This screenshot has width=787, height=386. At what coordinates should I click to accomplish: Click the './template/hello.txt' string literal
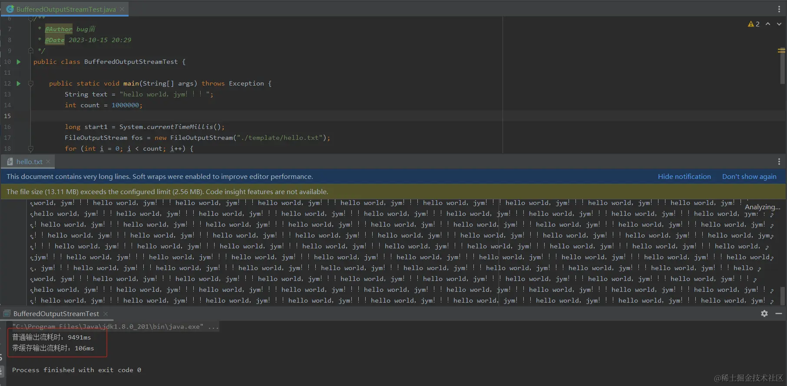(x=280, y=138)
